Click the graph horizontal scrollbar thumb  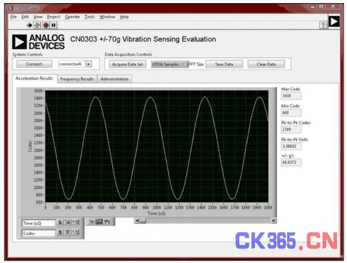[143, 221]
